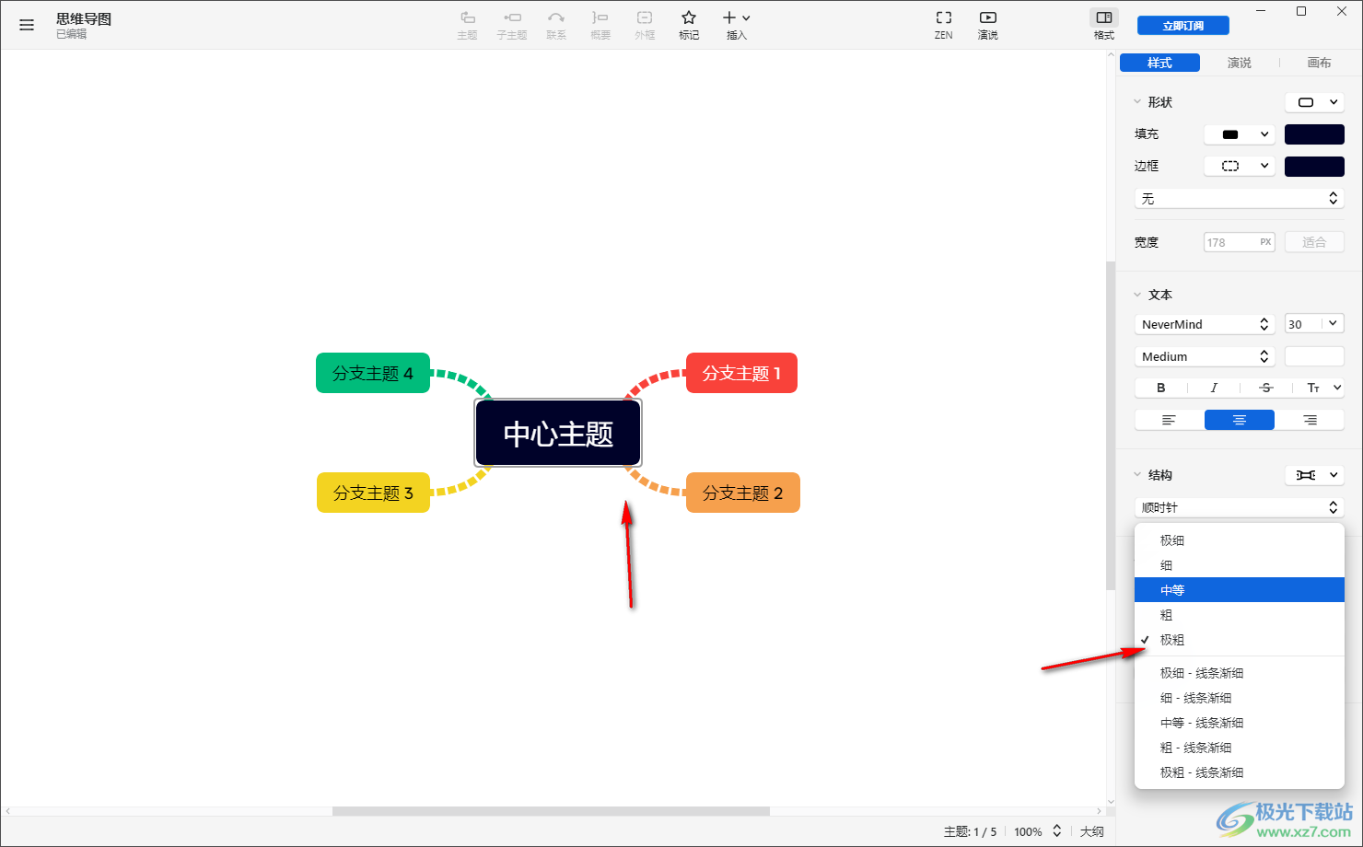Select 细 line thickness option
This screenshot has width=1363, height=847.
tap(1240, 565)
